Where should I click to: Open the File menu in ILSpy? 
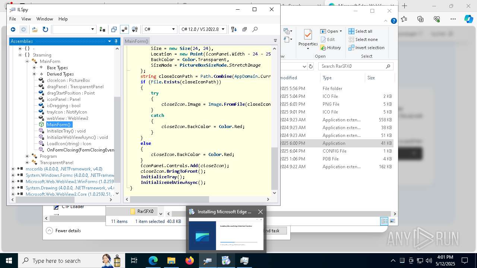[x=13, y=19]
